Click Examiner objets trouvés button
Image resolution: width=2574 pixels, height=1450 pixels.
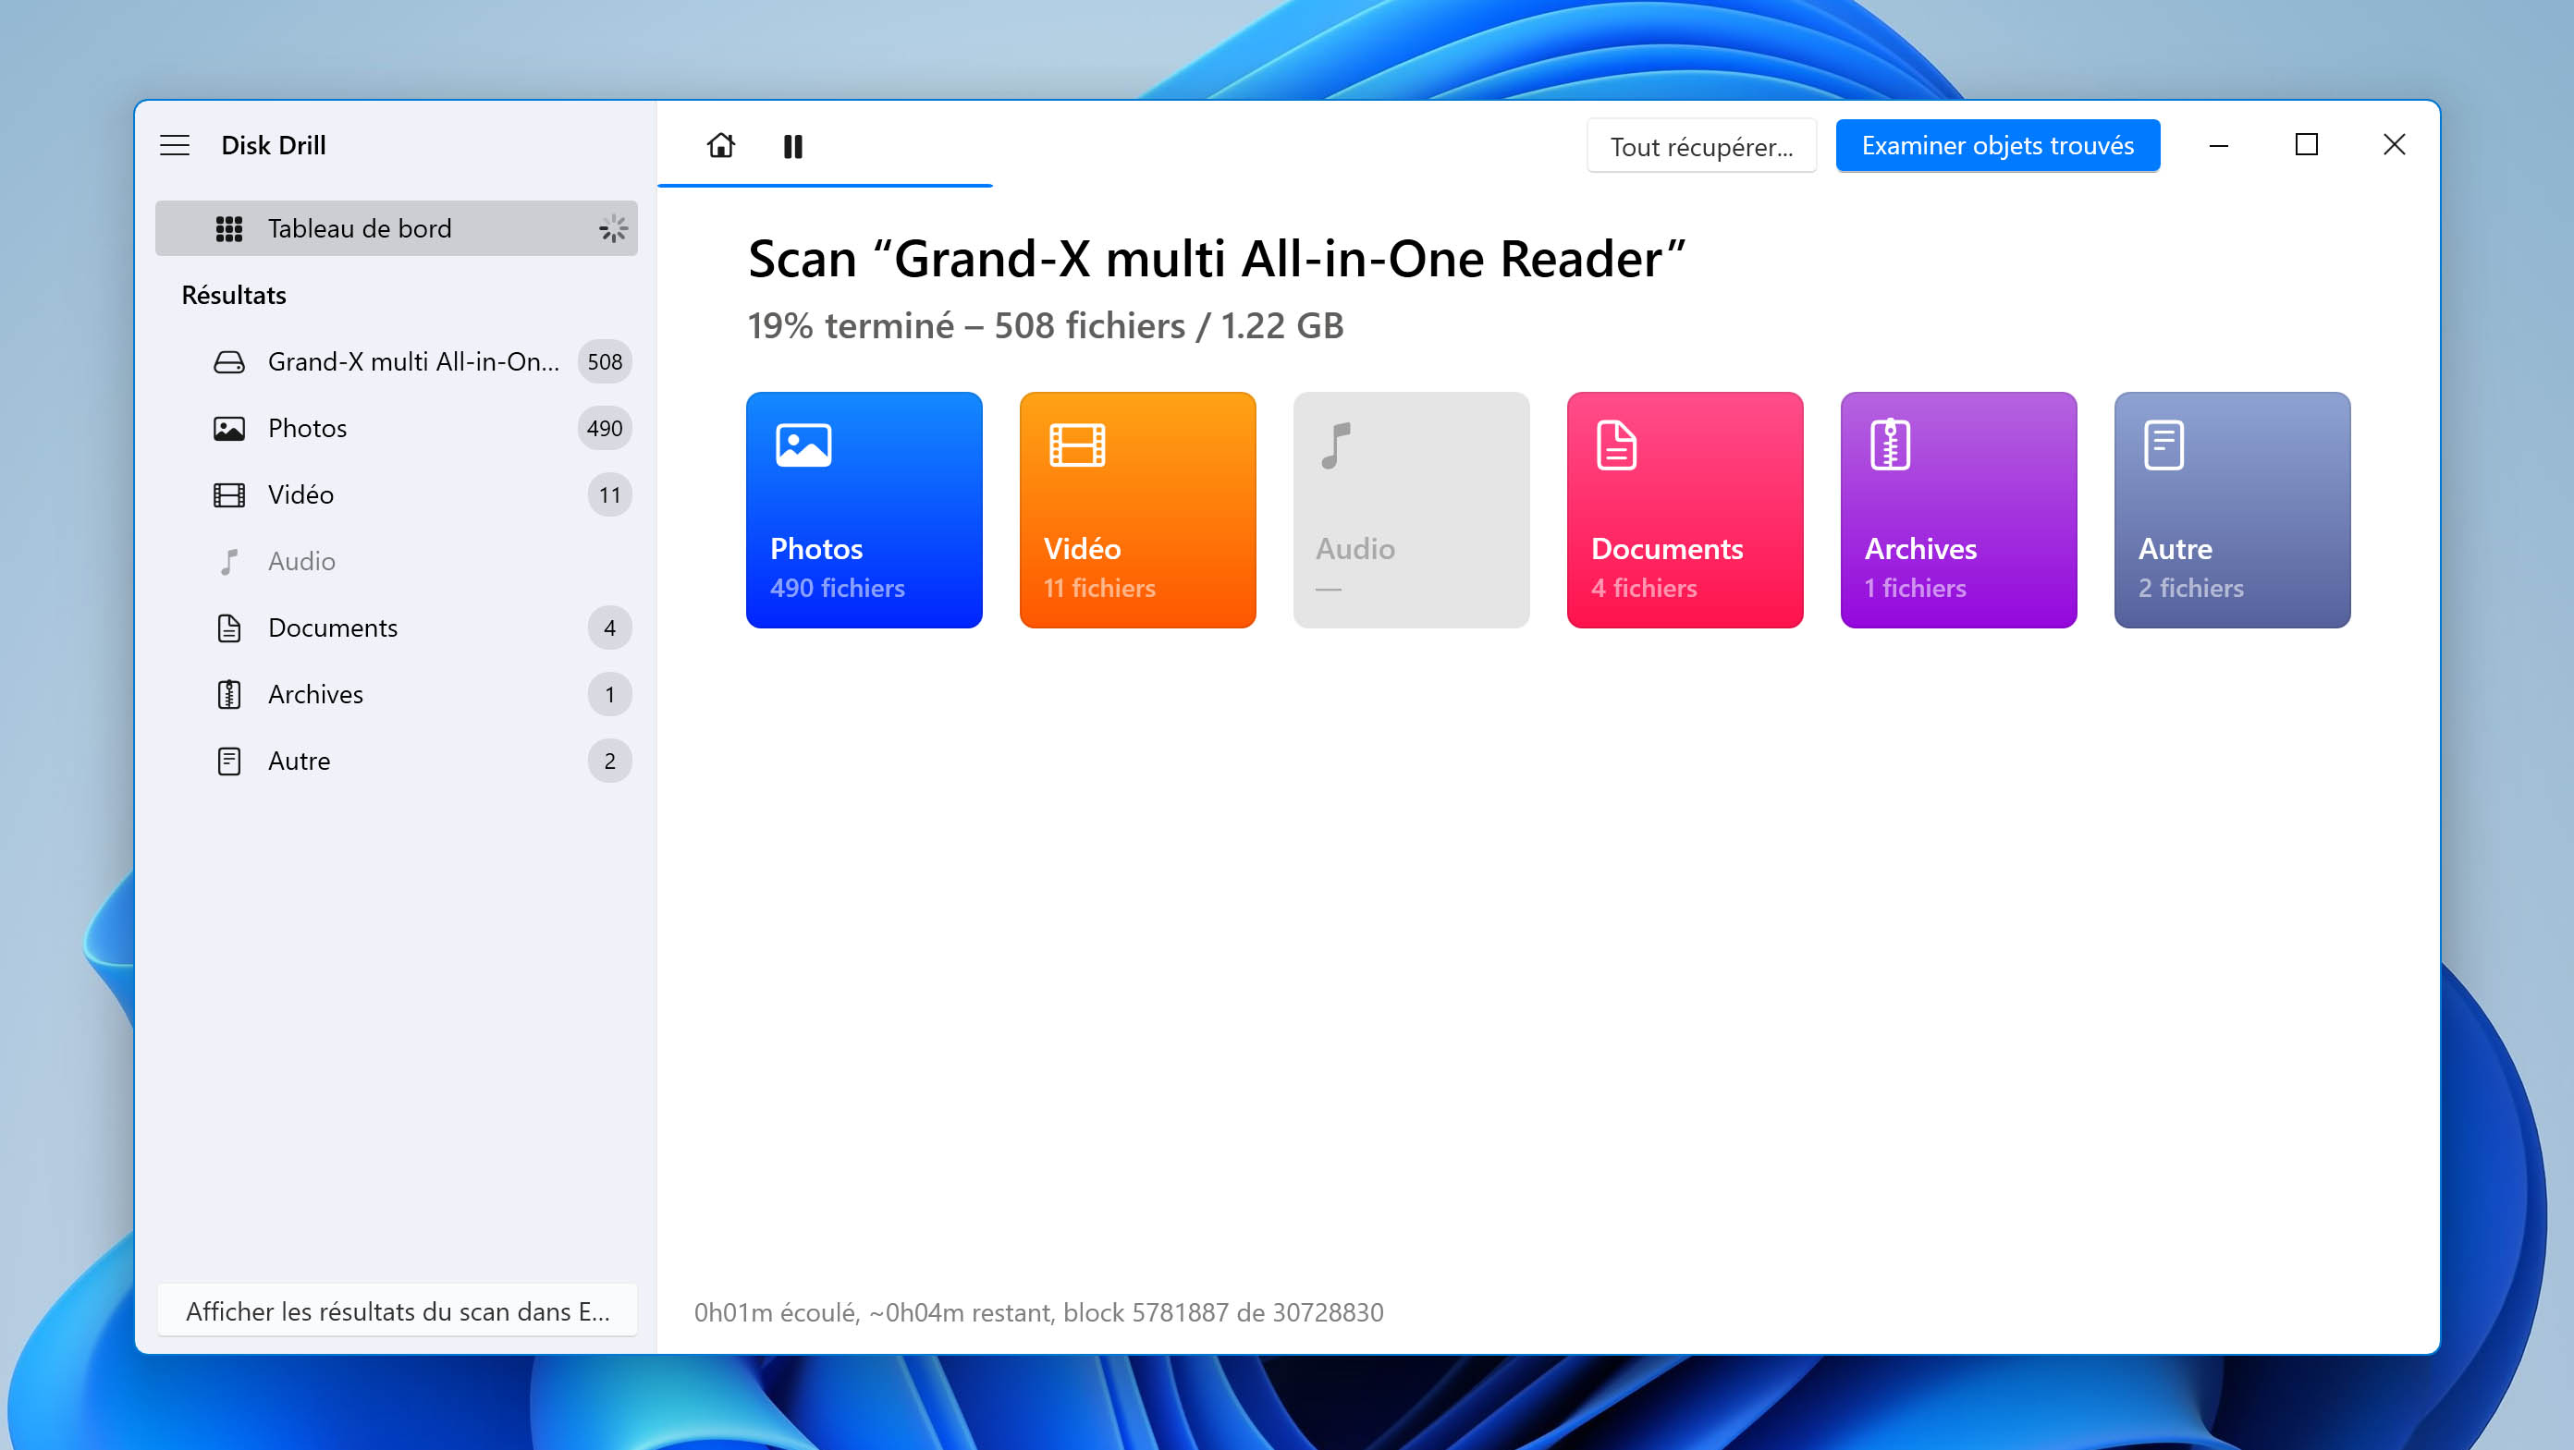pyautogui.click(x=1998, y=145)
